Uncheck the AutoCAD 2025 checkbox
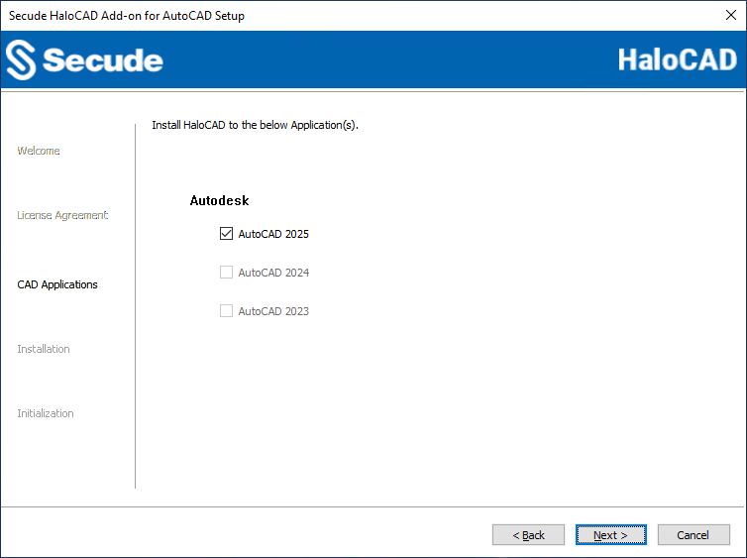Image resolution: width=747 pixels, height=558 pixels. point(226,234)
